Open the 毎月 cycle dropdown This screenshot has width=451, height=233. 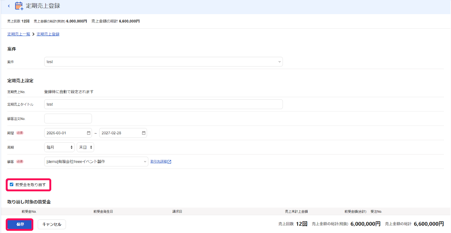pos(59,147)
